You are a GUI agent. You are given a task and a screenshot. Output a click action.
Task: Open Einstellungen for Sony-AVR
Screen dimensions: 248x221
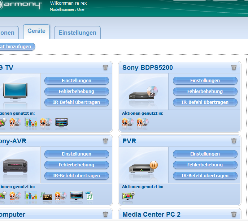77,154
